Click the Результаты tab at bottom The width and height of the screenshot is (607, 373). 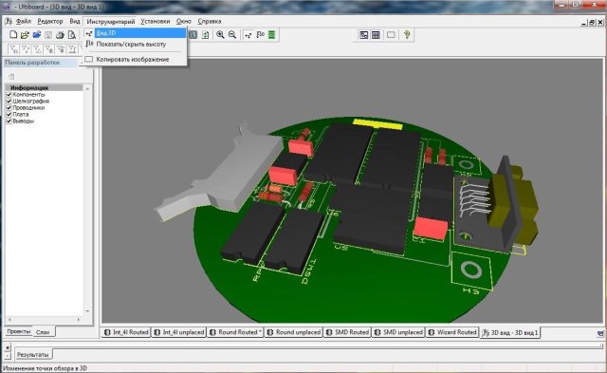click(33, 354)
